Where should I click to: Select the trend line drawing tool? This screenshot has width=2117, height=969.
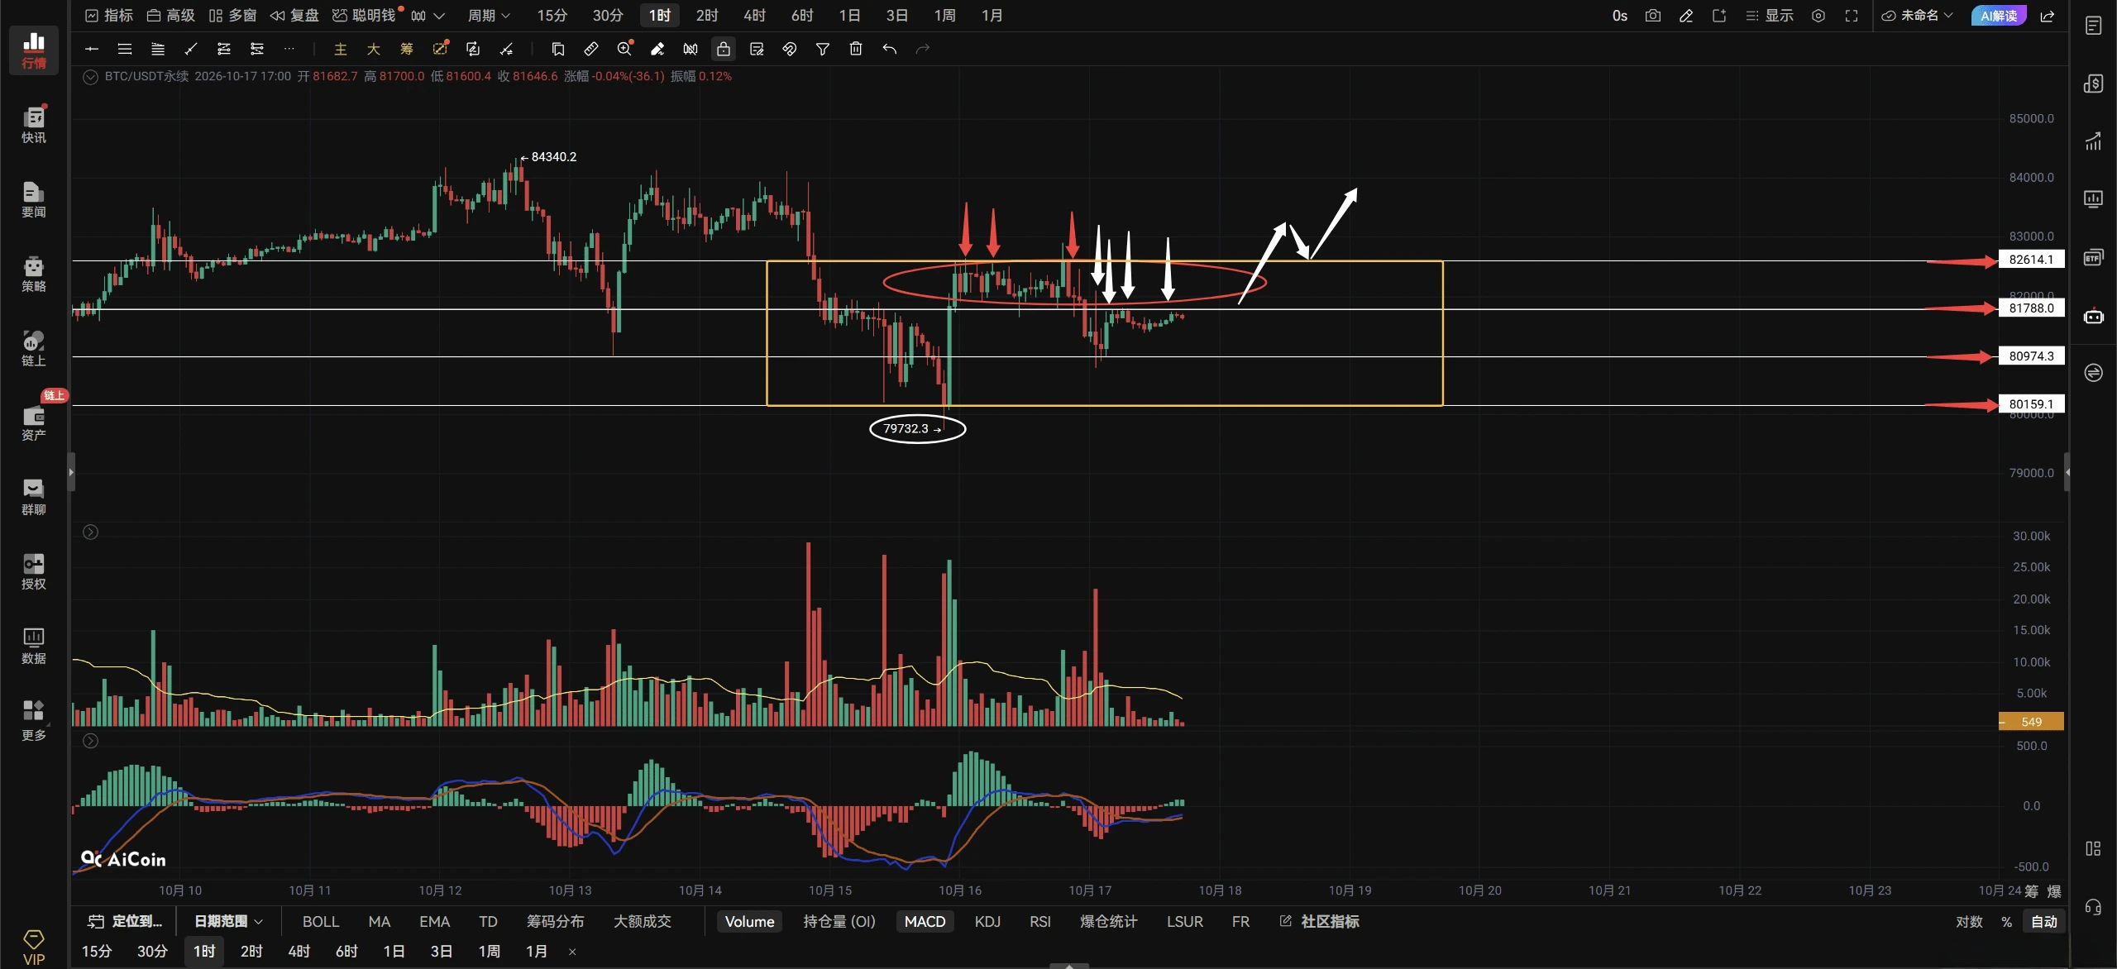(191, 49)
